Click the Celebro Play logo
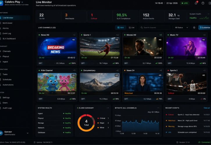This screenshot has height=145, width=211. (1, 3)
